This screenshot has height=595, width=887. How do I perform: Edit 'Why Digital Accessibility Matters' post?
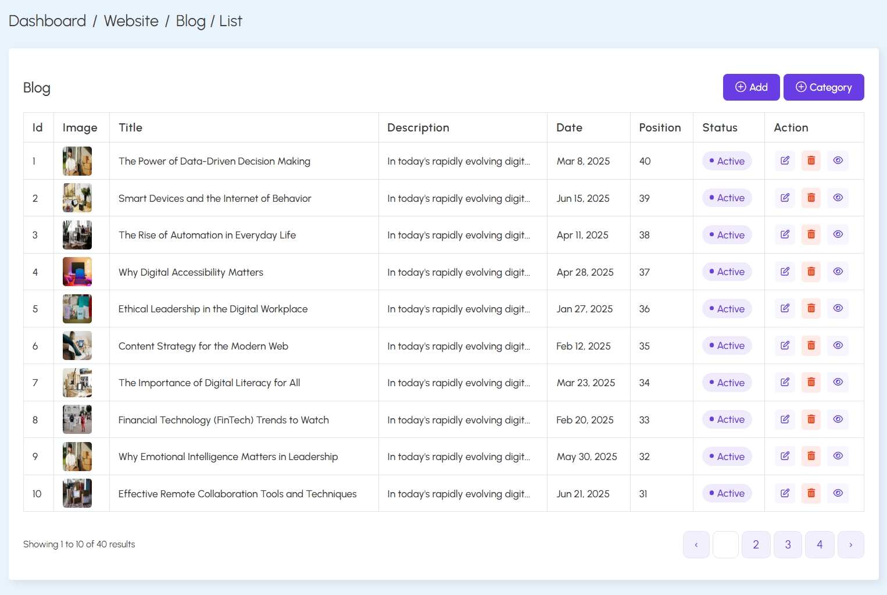(785, 272)
